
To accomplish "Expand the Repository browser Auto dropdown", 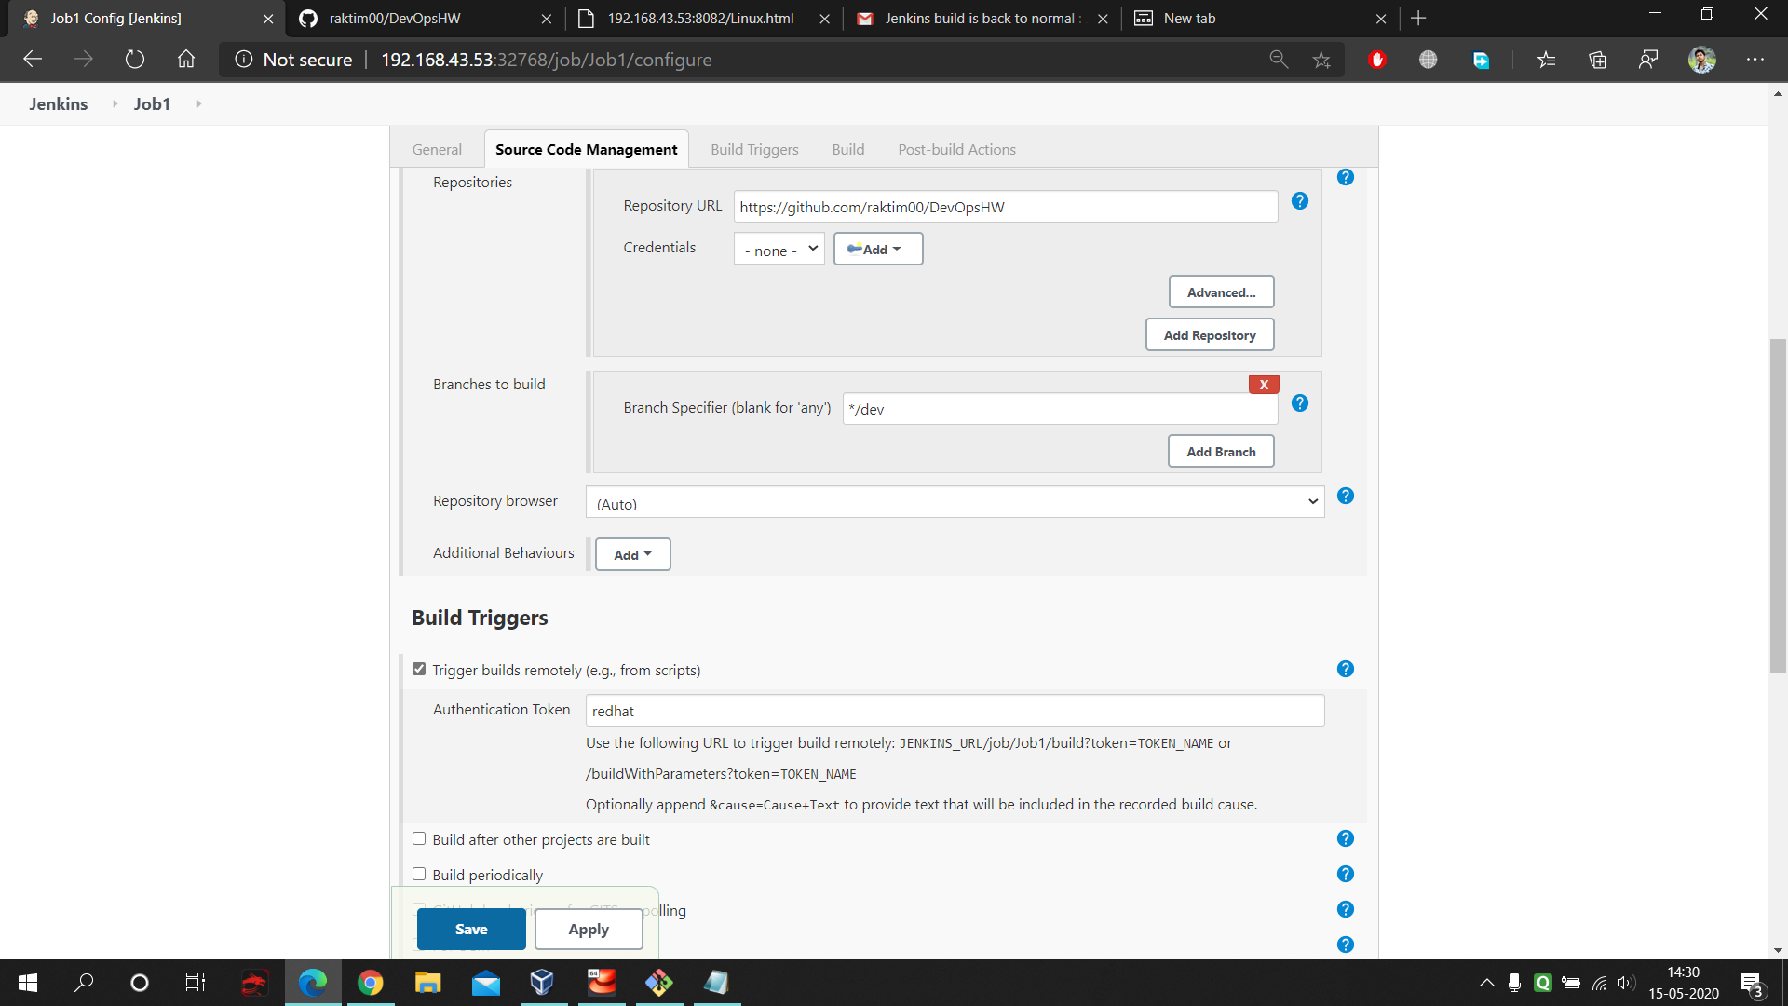I will 955,503.
